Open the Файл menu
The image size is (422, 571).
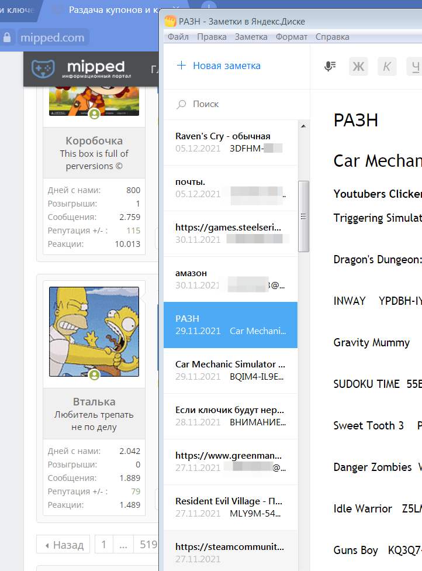click(178, 37)
